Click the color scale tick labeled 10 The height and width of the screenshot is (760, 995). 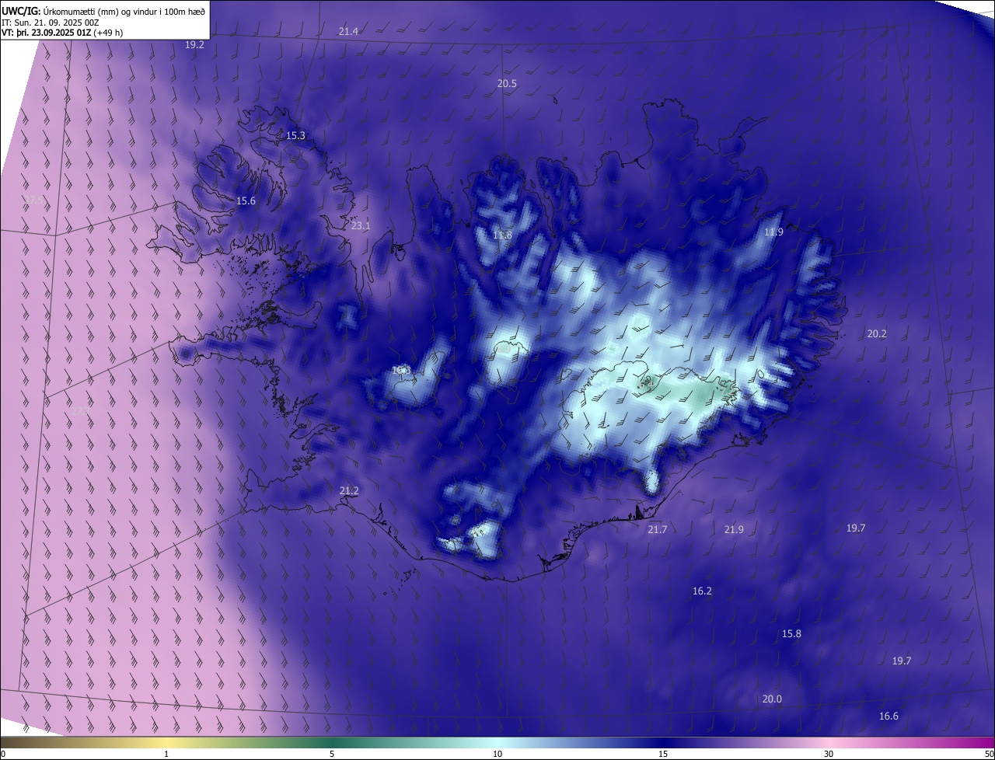(497, 754)
